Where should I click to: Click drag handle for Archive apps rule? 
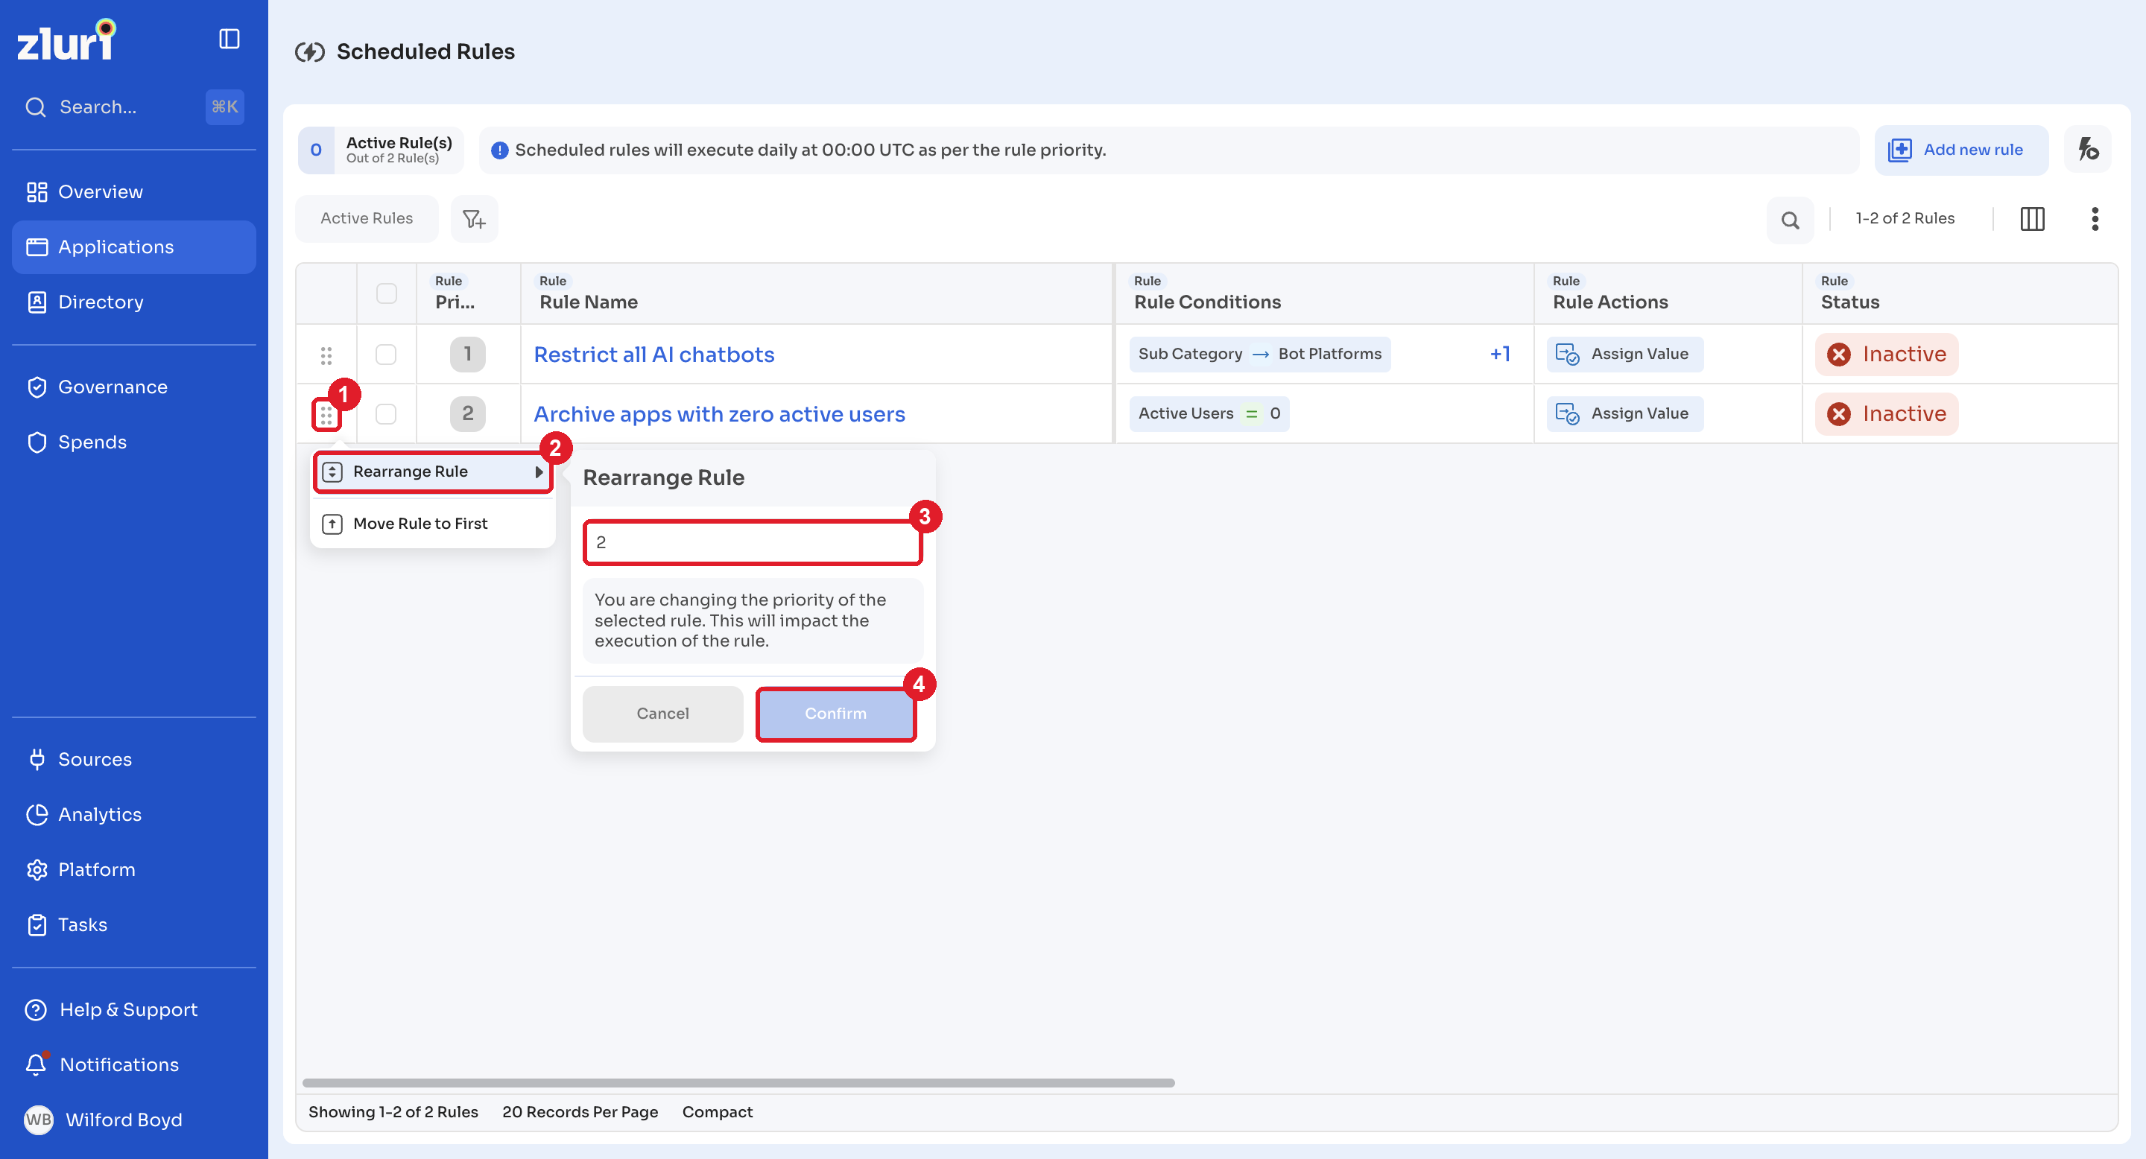tap(326, 416)
